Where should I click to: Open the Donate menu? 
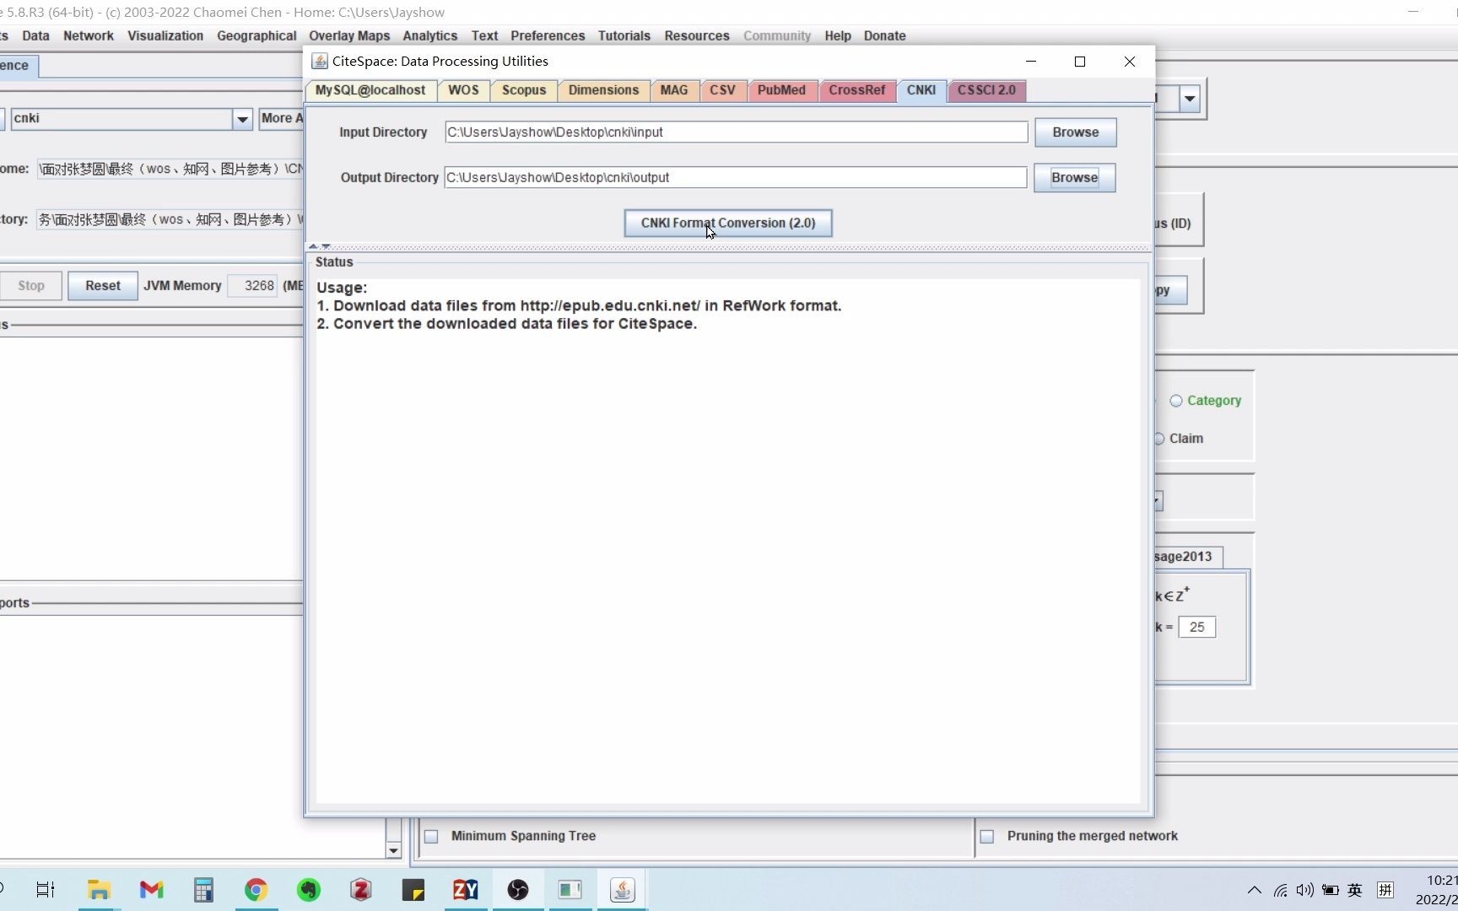tap(885, 35)
